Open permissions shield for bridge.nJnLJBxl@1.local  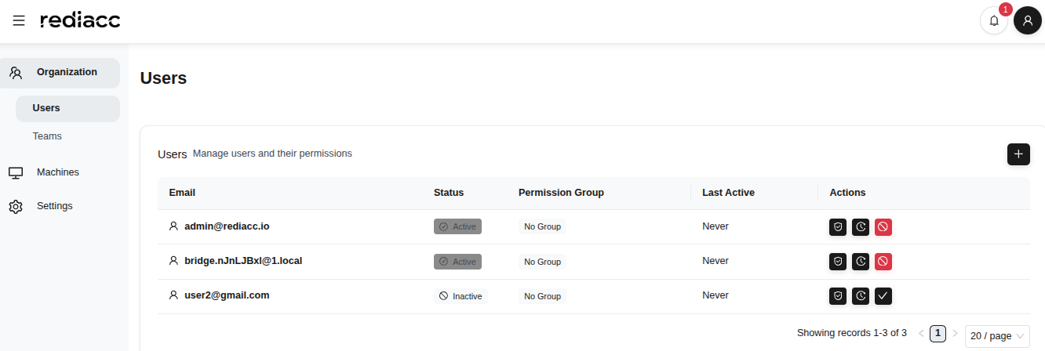click(838, 261)
